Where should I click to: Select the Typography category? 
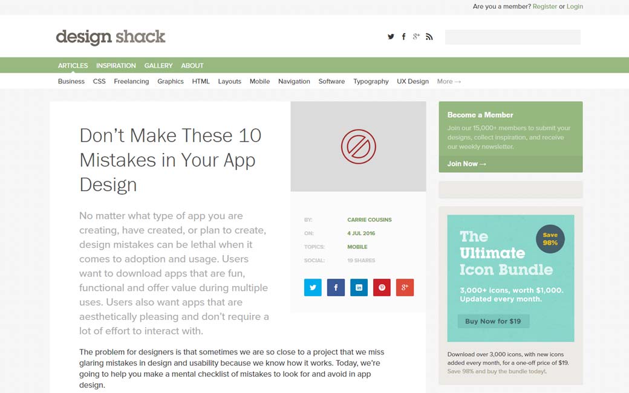click(x=371, y=82)
